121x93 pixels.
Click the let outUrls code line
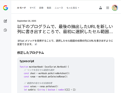click(50, 90)
